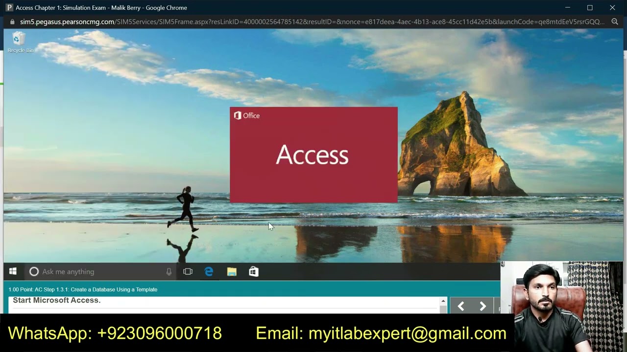Maximize the Chrome window
This screenshot has width=627, height=352.
point(590,7)
